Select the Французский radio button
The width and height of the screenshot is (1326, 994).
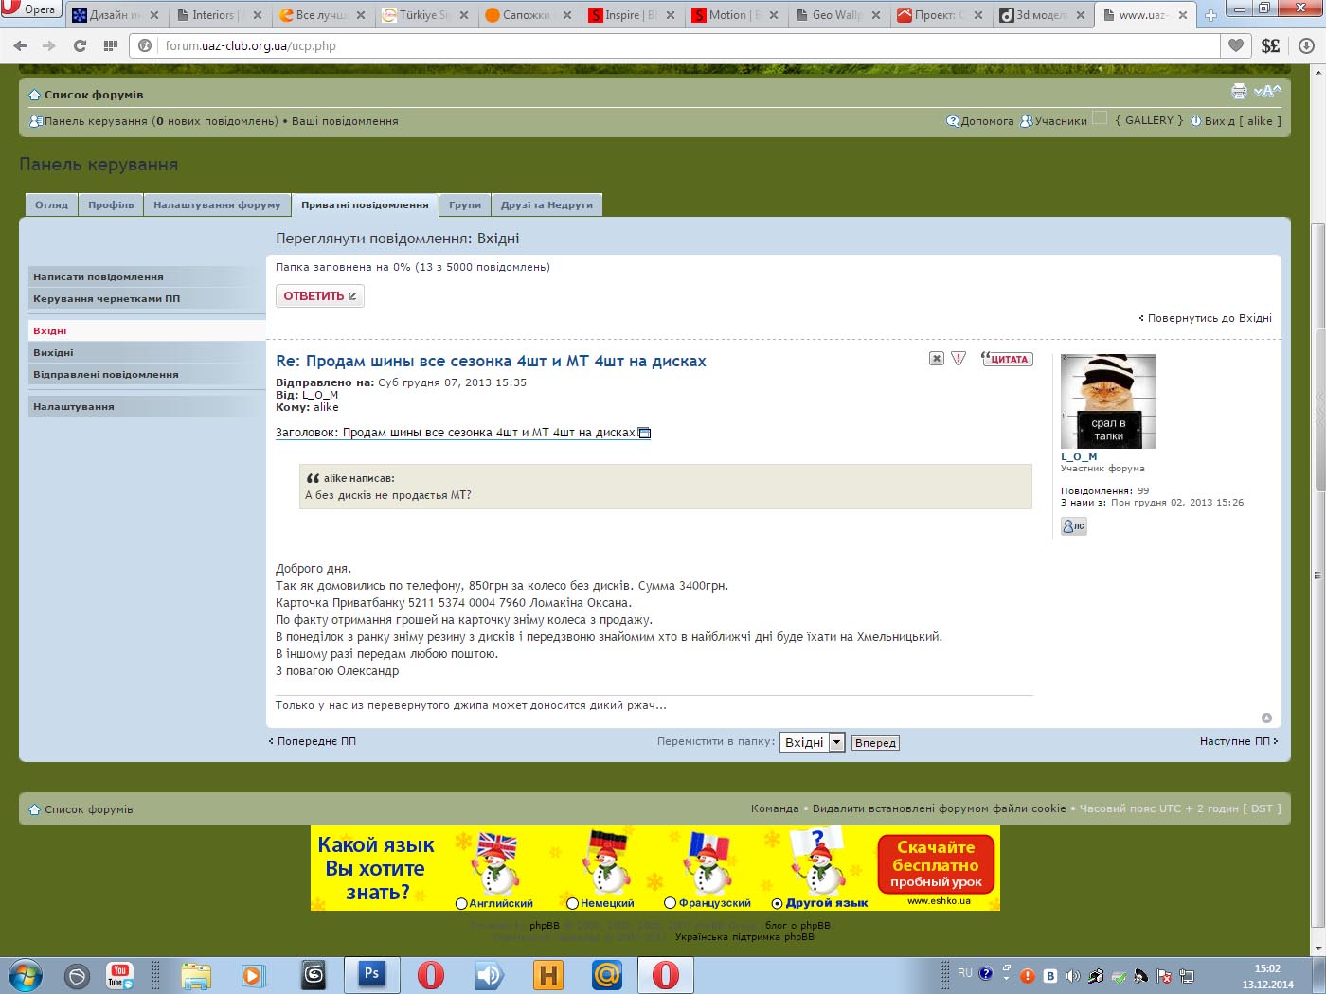[x=671, y=903]
